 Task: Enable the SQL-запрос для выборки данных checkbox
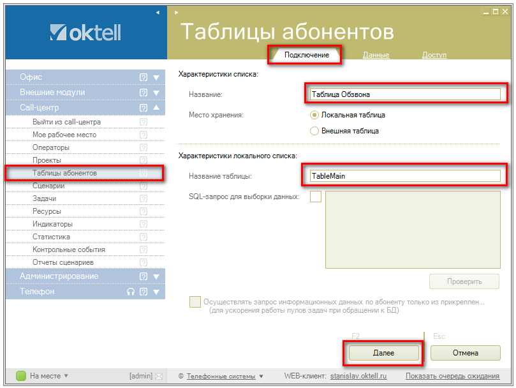tap(315, 197)
